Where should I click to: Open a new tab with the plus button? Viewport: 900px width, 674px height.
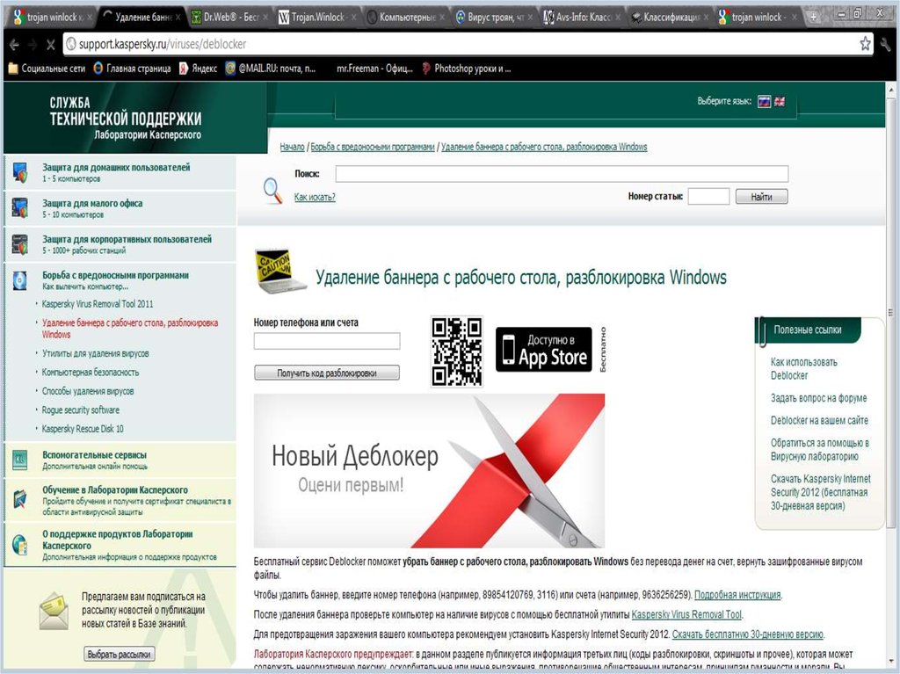pos(813,18)
